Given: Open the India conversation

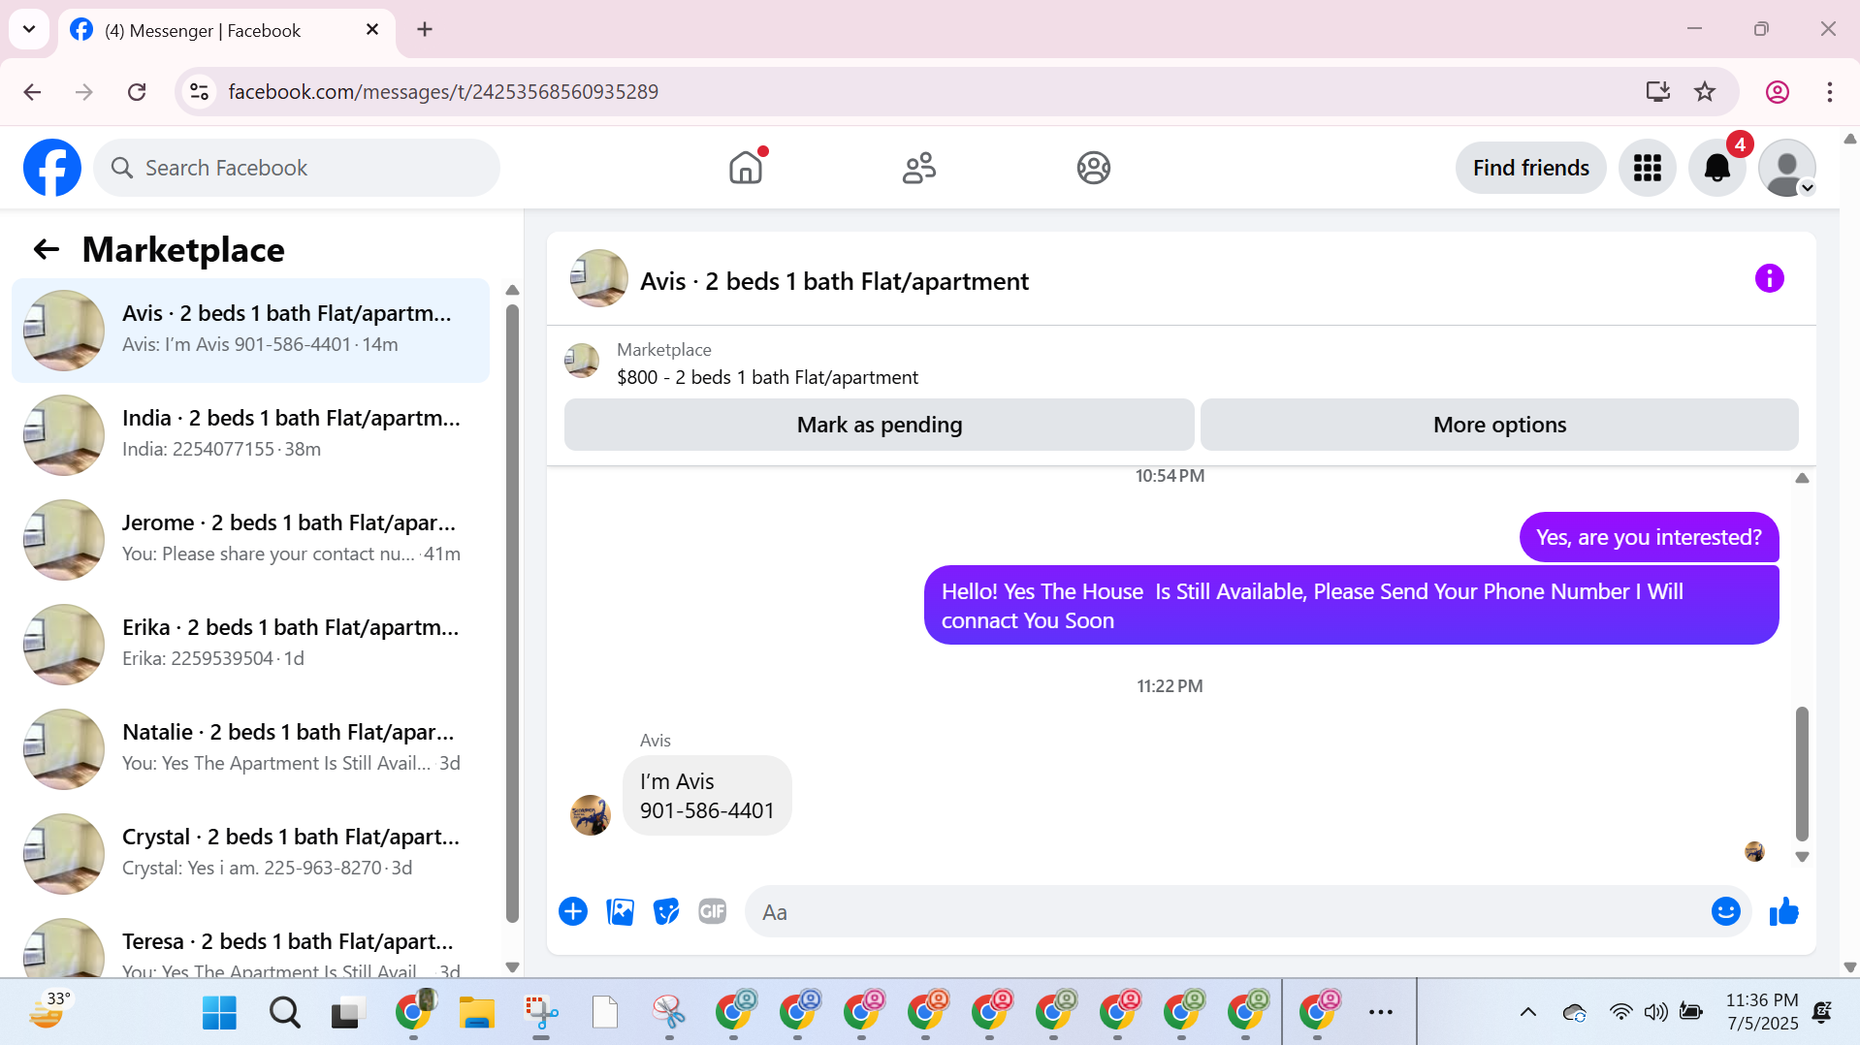Looking at the screenshot, I should [250, 435].
